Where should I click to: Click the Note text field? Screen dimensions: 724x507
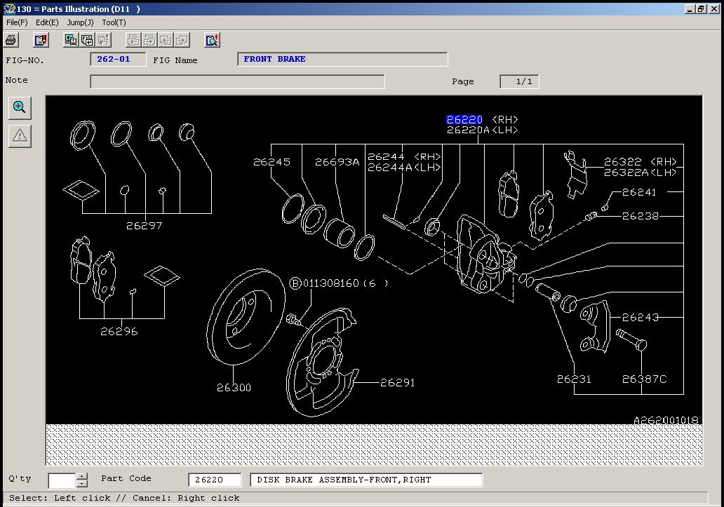point(237,81)
